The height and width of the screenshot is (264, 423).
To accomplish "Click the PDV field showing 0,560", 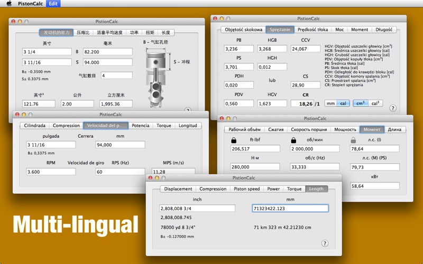I will 239,103.
